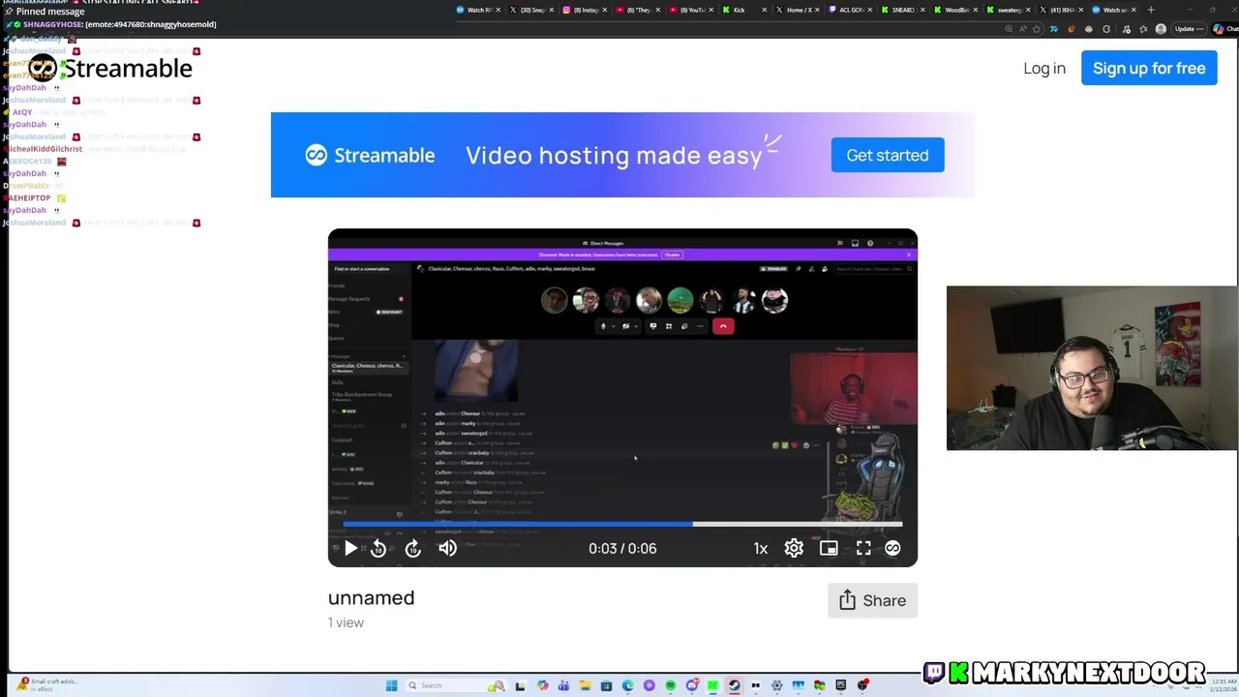Open Epic Games Launcher from taskbar
Image resolution: width=1239 pixels, height=697 pixels.
[841, 685]
